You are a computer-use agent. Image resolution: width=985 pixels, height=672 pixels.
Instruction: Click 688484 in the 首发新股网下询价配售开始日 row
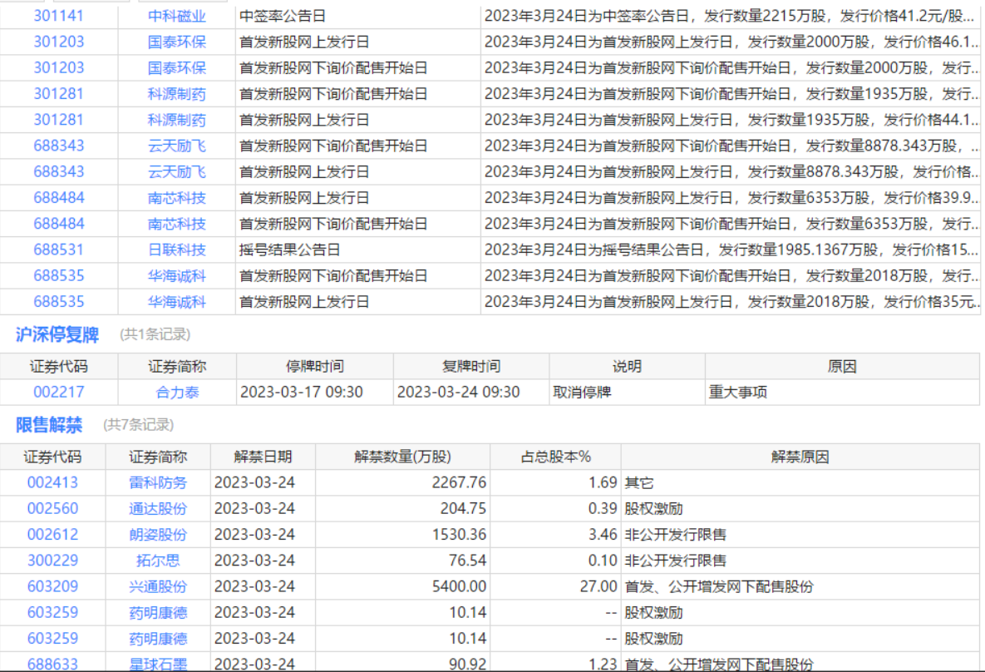pyautogui.click(x=58, y=224)
